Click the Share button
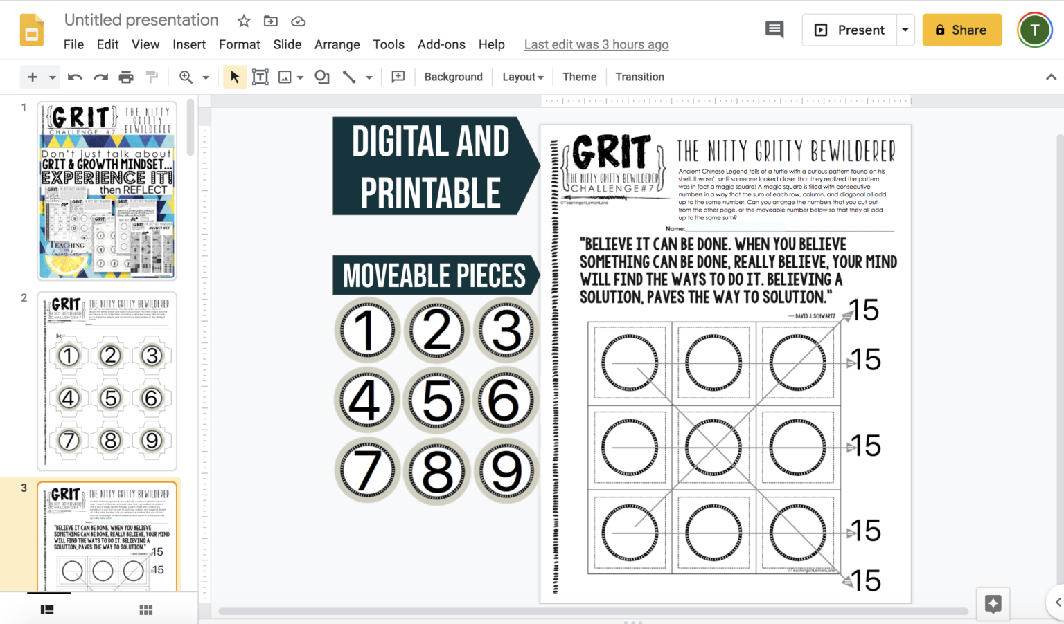Screen dimensions: 1064x624 [x=962, y=30]
